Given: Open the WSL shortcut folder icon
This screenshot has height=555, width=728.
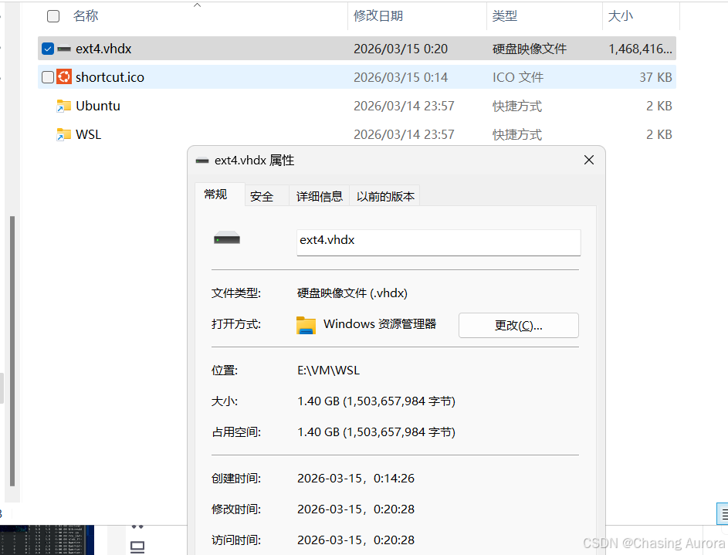Looking at the screenshot, I should (x=63, y=134).
